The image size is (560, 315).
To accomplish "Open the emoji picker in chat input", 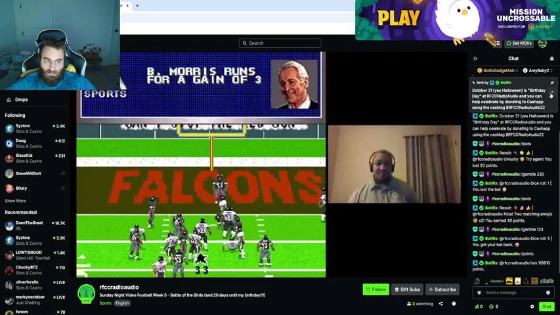I will click(x=548, y=293).
